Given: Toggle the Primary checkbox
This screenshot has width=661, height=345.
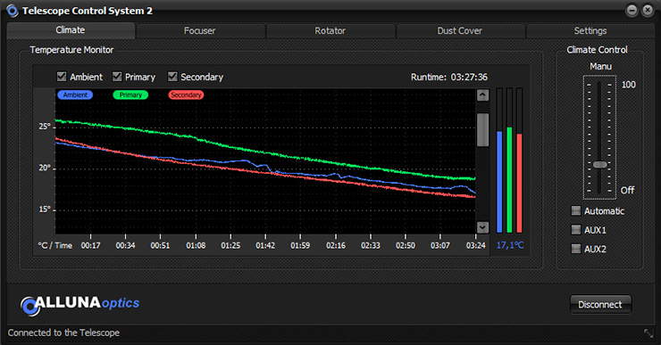Looking at the screenshot, I should point(117,77).
